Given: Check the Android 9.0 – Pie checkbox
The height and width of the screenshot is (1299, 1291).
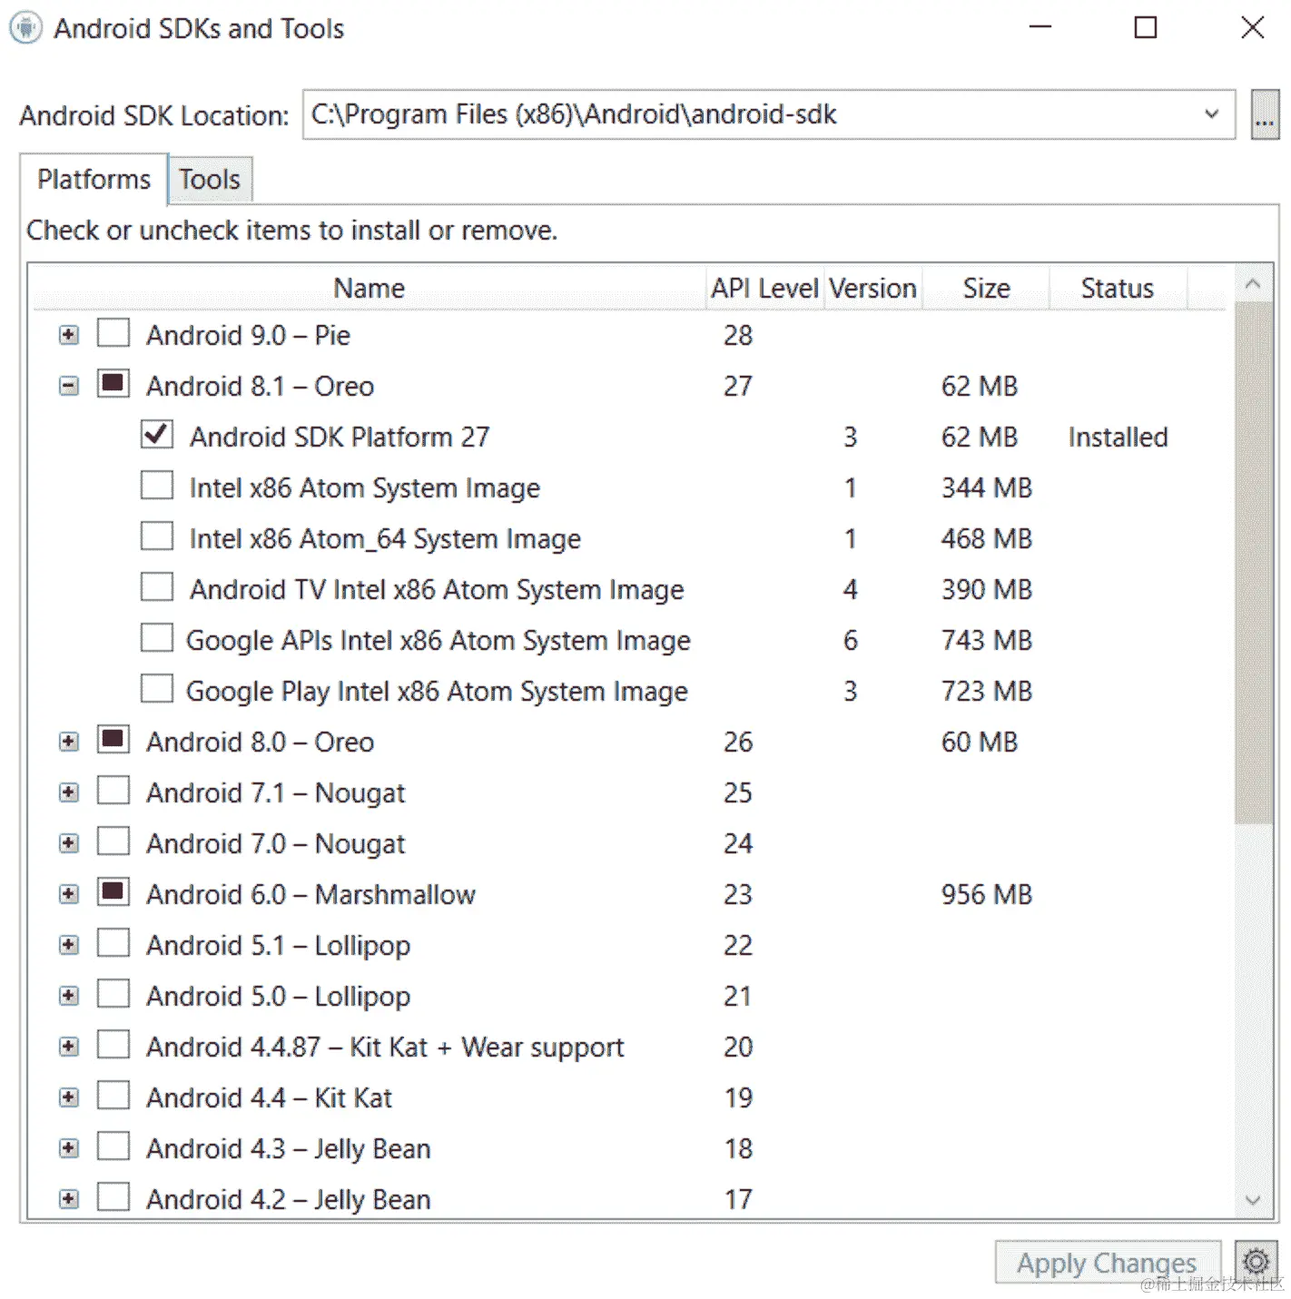Looking at the screenshot, I should pyautogui.click(x=113, y=332).
